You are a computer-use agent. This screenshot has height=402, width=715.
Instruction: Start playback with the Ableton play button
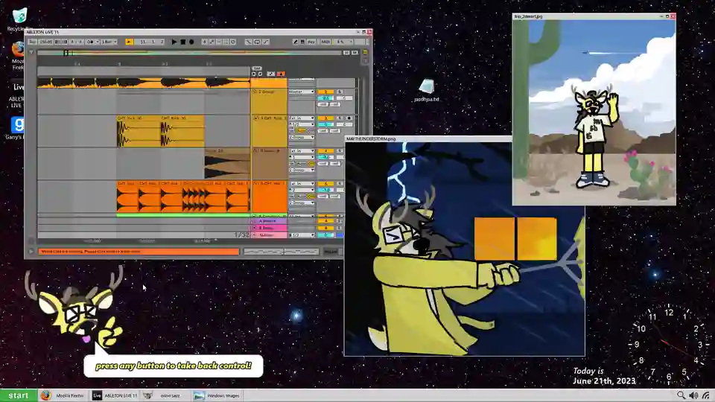(174, 42)
